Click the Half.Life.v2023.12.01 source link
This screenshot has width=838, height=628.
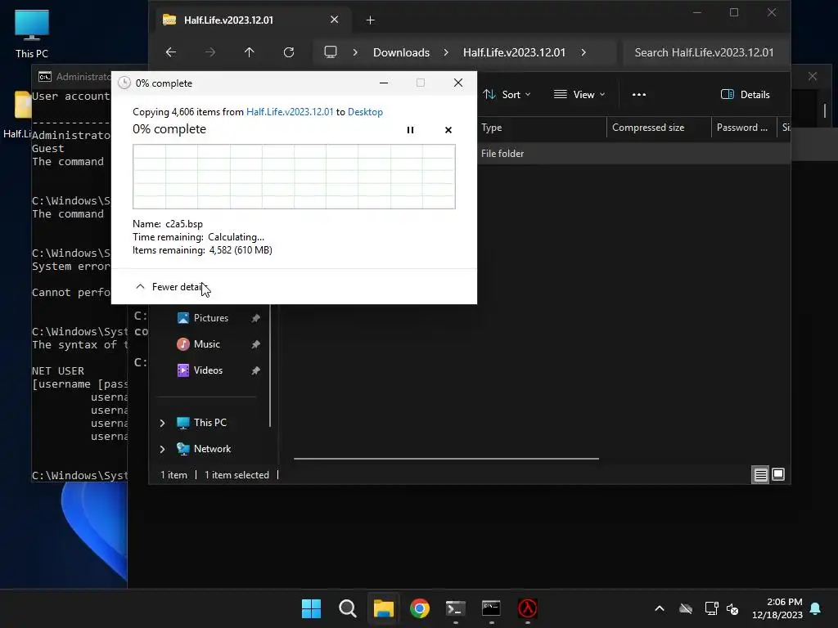[290, 111]
